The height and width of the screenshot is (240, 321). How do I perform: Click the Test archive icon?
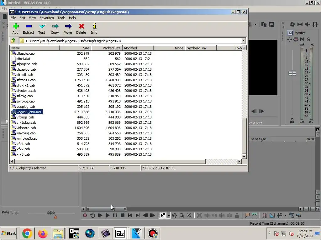[42, 29]
